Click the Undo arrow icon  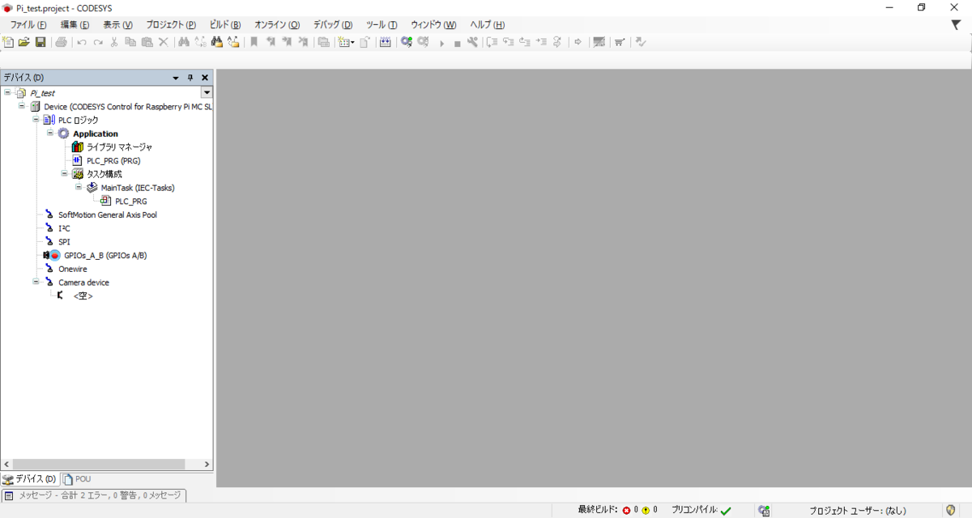[x=82, y=42]
